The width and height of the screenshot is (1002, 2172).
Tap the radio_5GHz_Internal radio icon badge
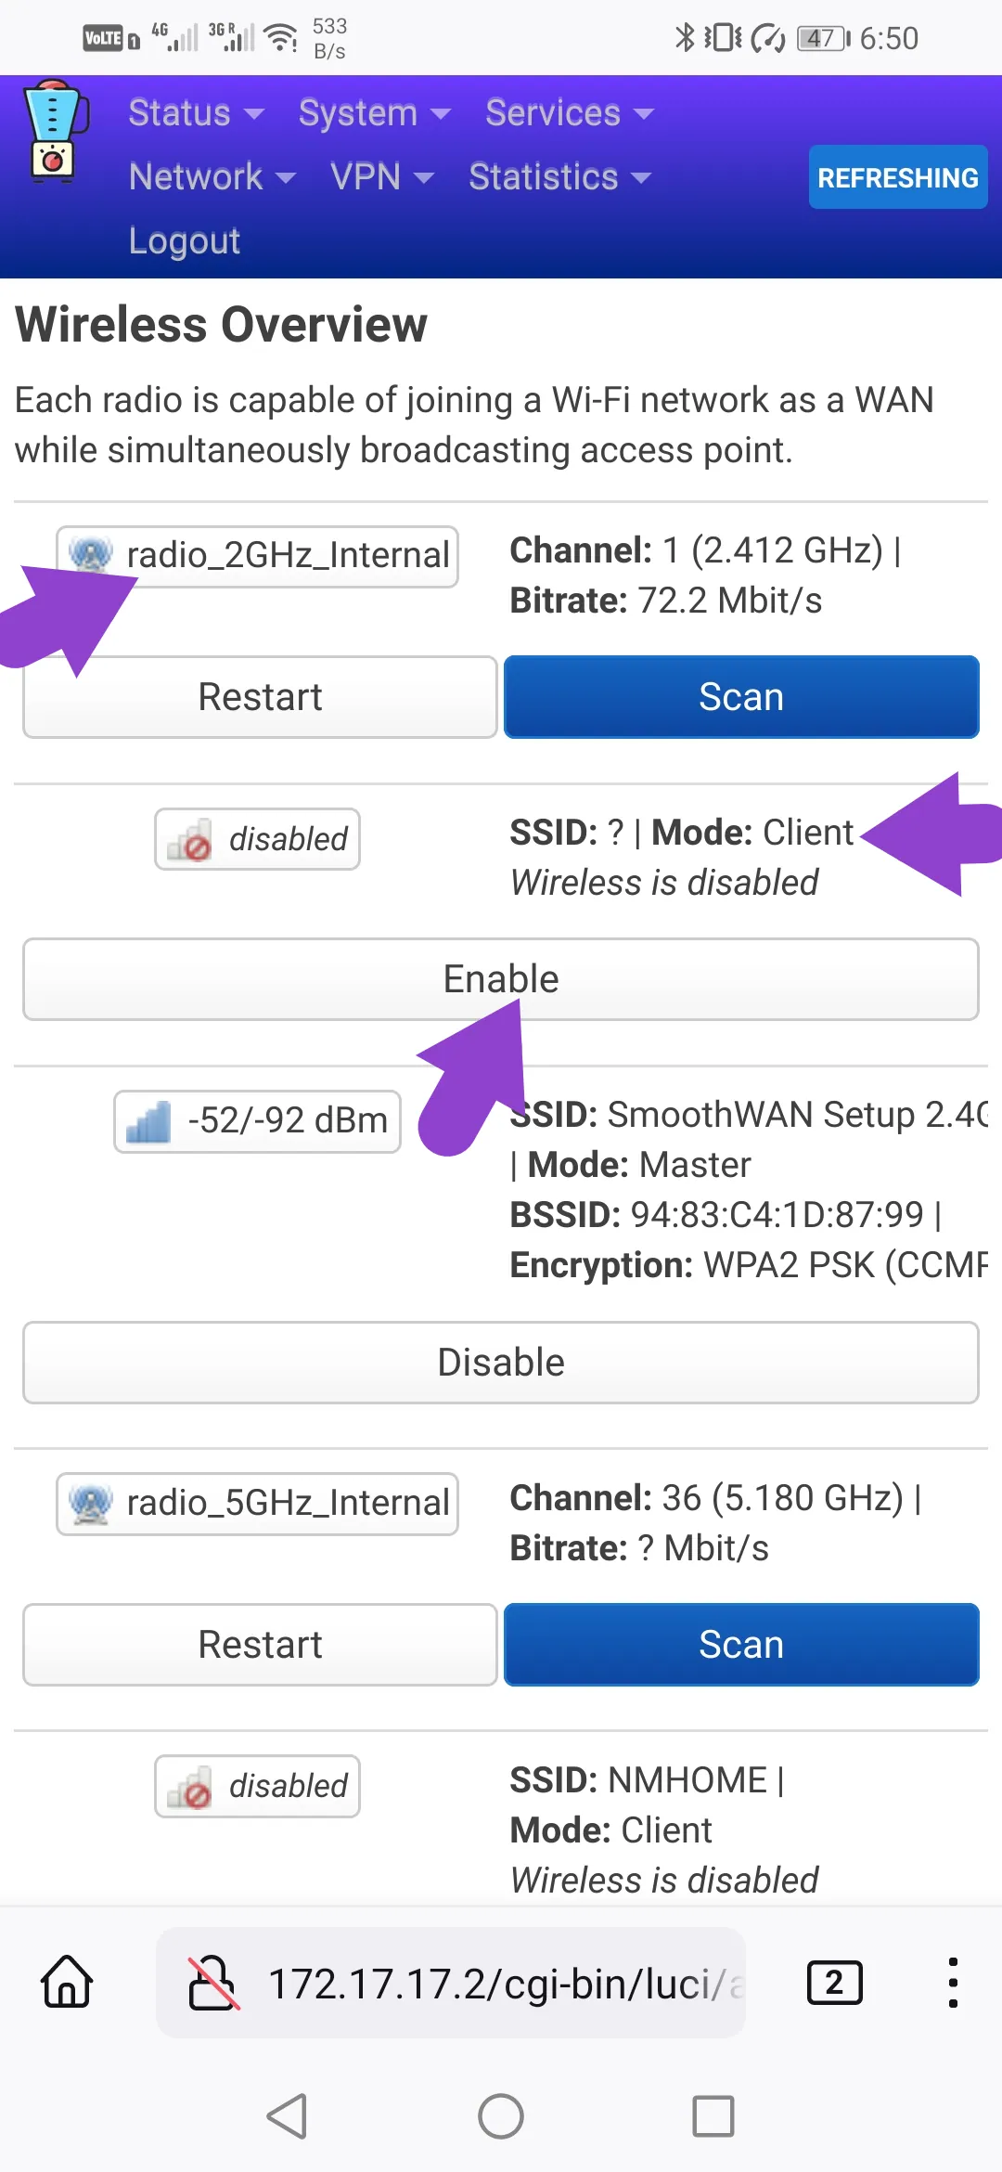pos(257,1503)
